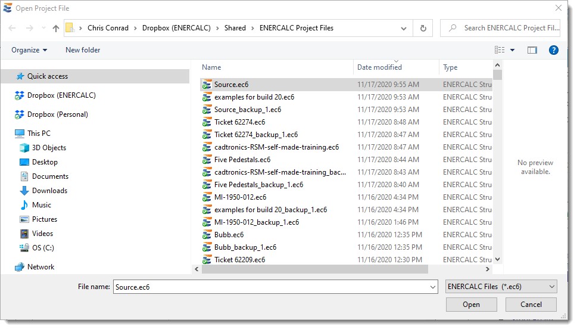Viewport: 577px width, 329px height.
Task: Expand the File name history dropdown
Action: point(432,287)
